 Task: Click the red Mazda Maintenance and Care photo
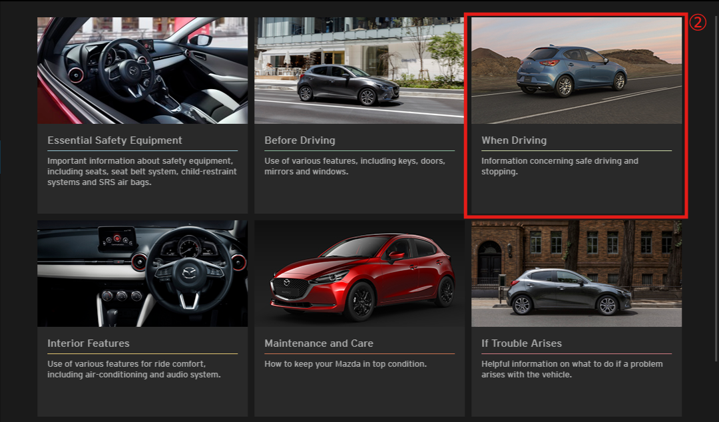pos(359,274)
